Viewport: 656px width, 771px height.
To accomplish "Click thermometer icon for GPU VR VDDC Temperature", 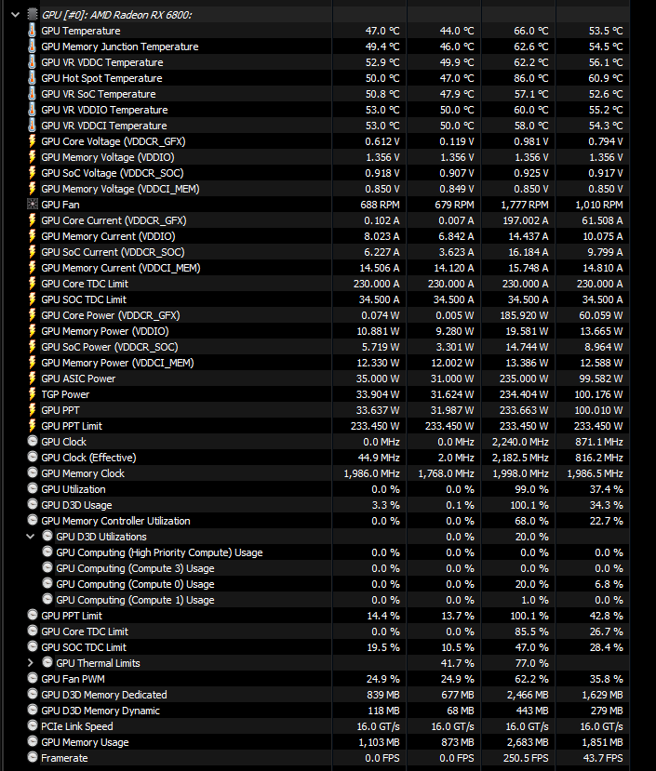I will click(x=32, y=62).
